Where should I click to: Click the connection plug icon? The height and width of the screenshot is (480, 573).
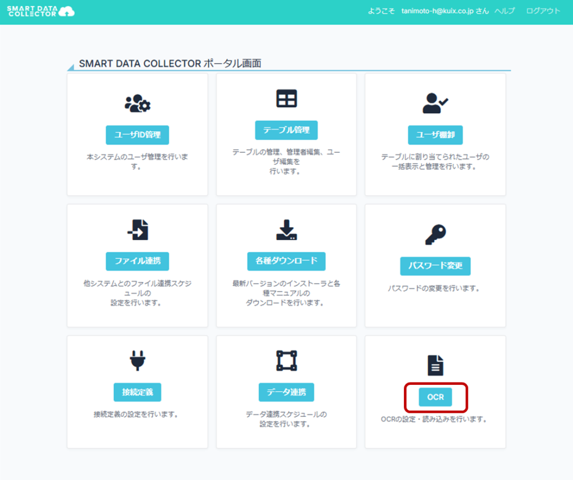pos(138,360)
